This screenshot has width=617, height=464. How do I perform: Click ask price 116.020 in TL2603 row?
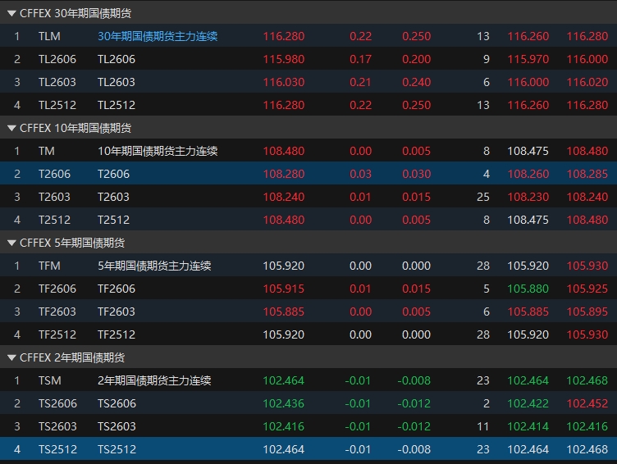[x=587, y=82]
